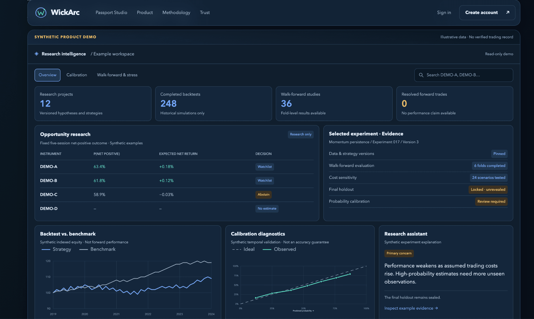This screenshot has height=319, width=534.
Task: Select the DEMO-A instrument row
Action: click(177, 167)
